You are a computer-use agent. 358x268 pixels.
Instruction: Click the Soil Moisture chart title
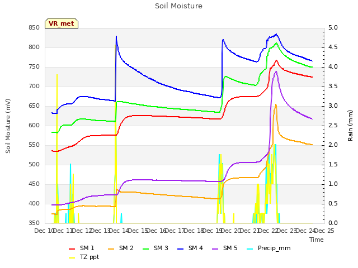coord(178,6)
